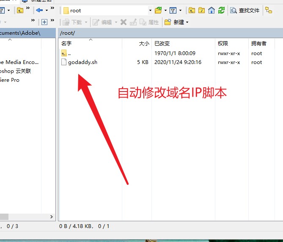The image size is (283, 242).
Task: Open the back arrow history dropdown
Action: click(x=47, y=10)
